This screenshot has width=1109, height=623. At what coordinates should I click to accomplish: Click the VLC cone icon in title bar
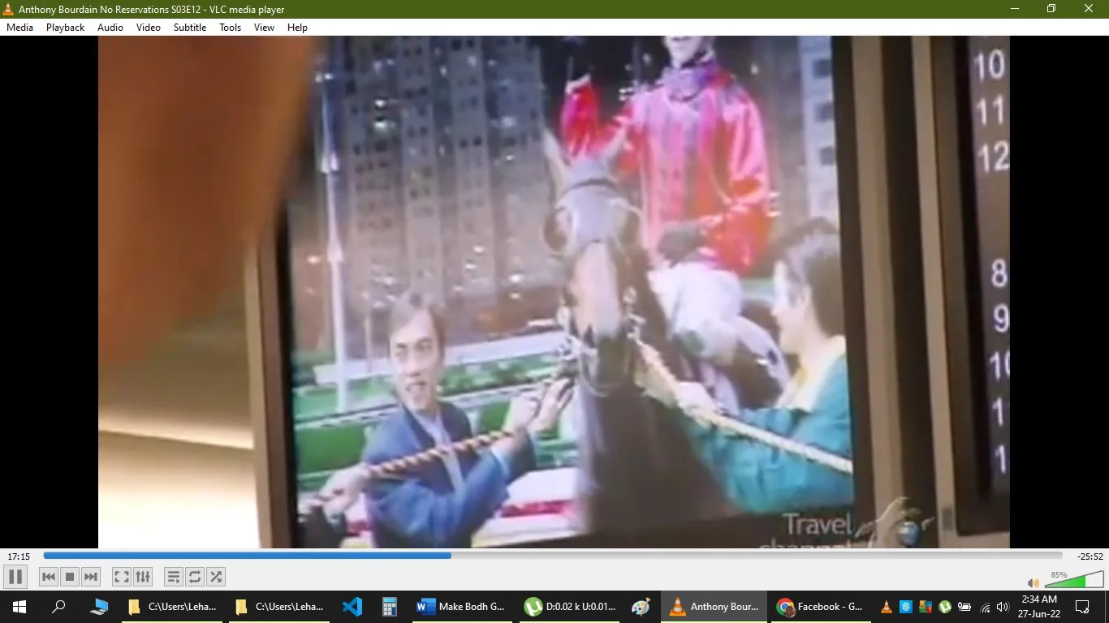(9, 9)
